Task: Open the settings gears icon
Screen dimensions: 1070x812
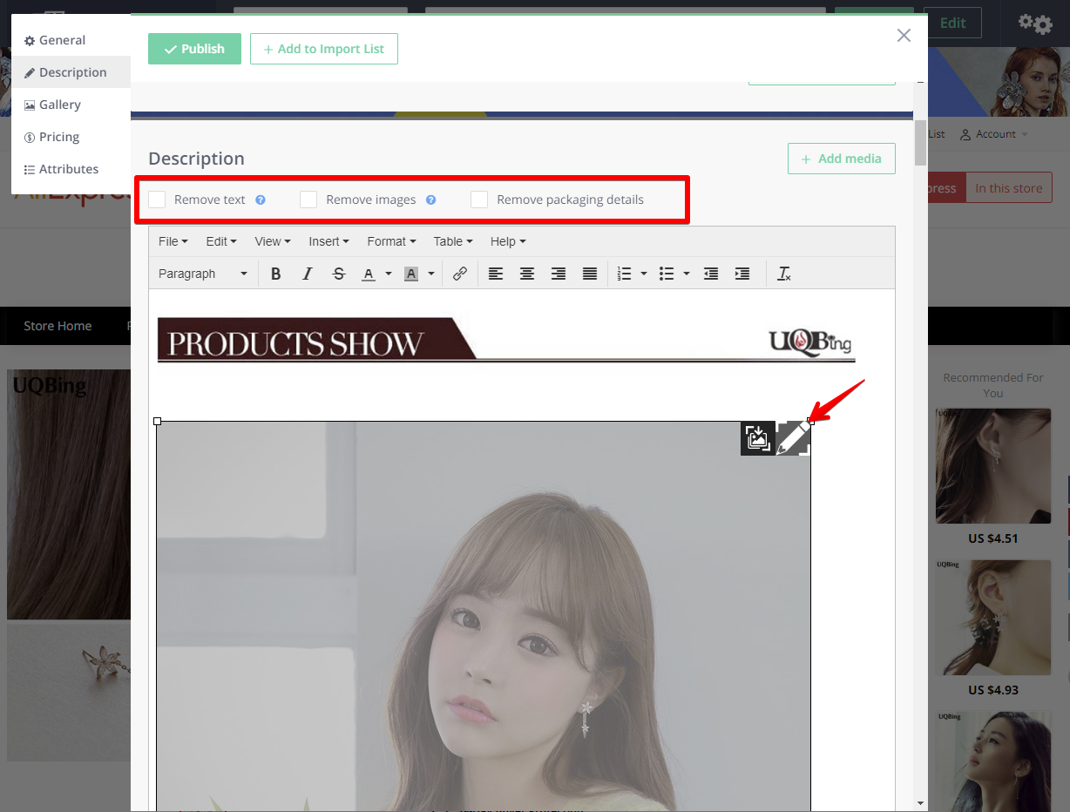Action: click(1035, 24)
